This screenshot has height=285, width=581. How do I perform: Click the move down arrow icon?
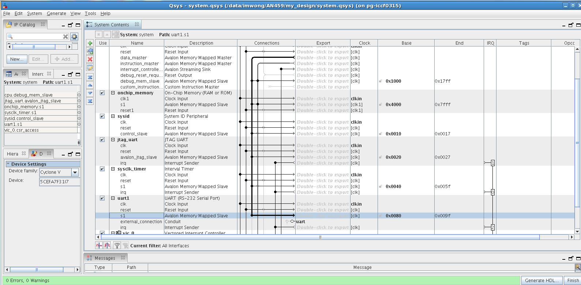click(x=90, y=93)
